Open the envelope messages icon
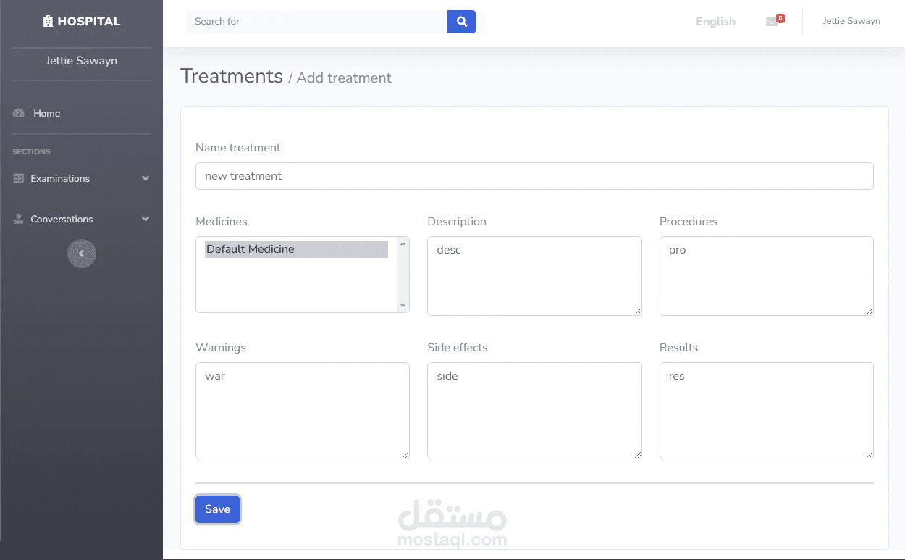 pos(772,22)
